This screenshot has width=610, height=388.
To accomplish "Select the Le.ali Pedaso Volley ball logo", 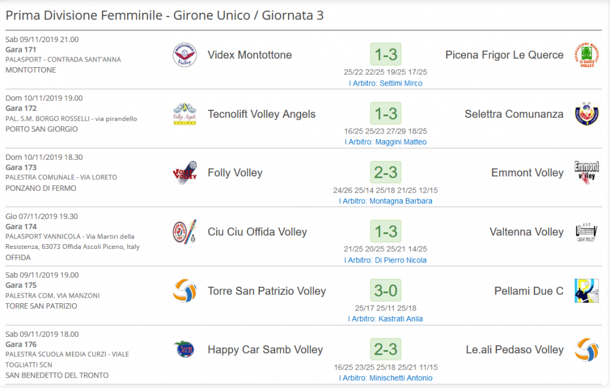I will (587, 350).
